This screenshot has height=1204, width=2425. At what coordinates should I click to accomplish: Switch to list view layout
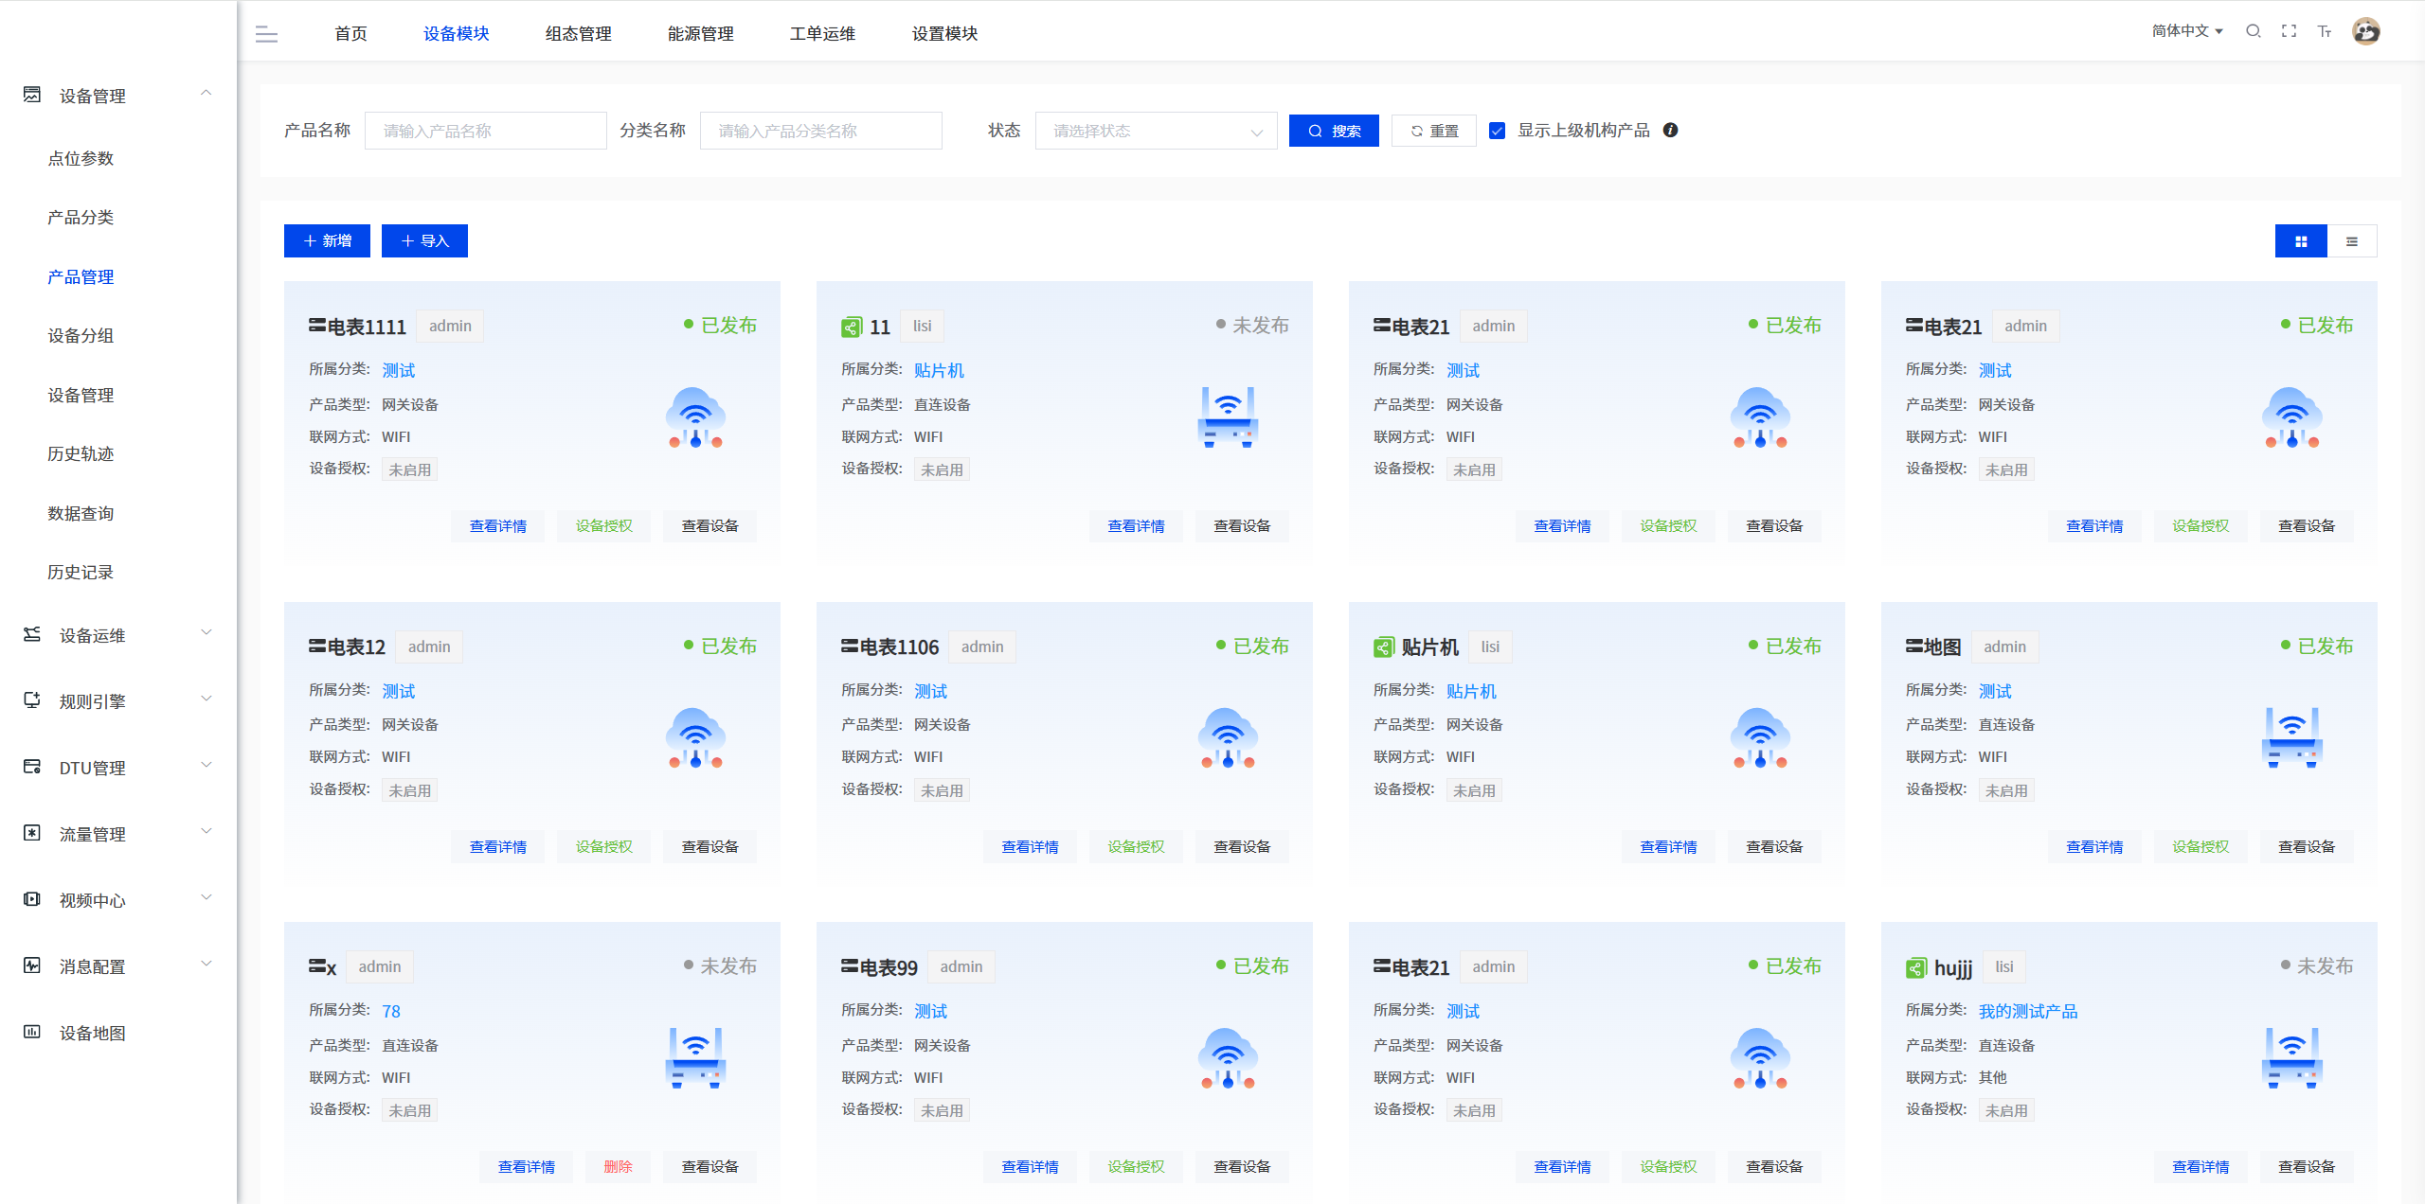2351,241
